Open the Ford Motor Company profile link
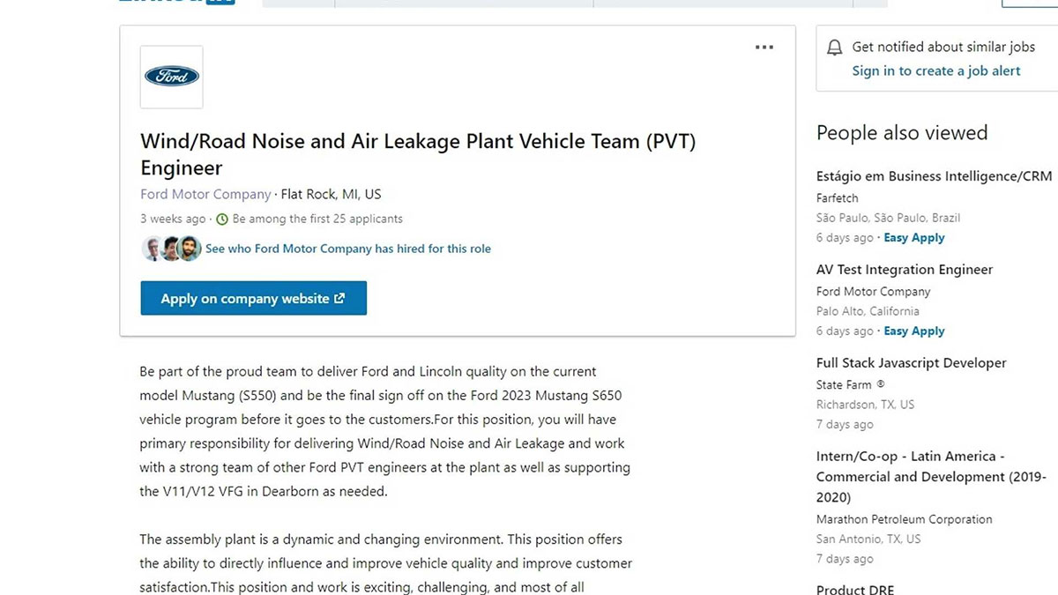The width and height of the screenshot is (1058, 595). (x=205, y=194)
